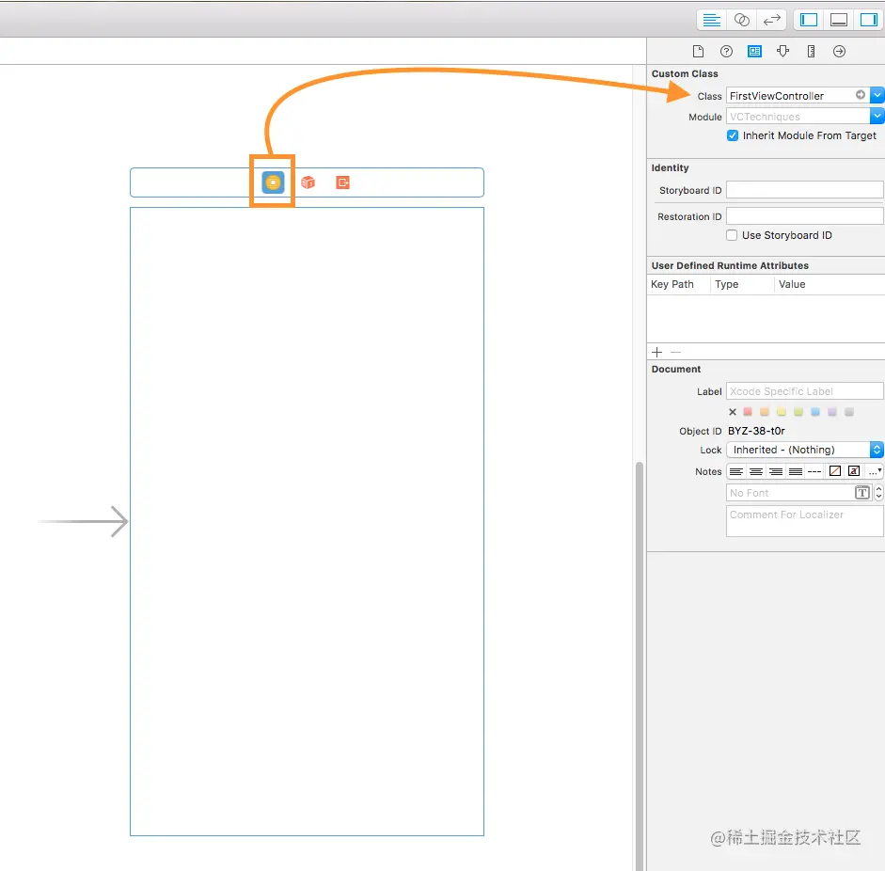The image size is (885, 871).
Task: Open the Attributes inspector
Action: (782, 52)
